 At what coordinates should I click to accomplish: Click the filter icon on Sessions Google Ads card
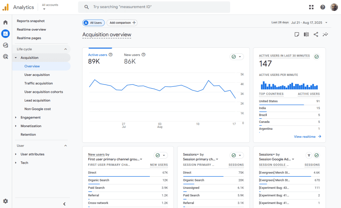pos(309,155)
